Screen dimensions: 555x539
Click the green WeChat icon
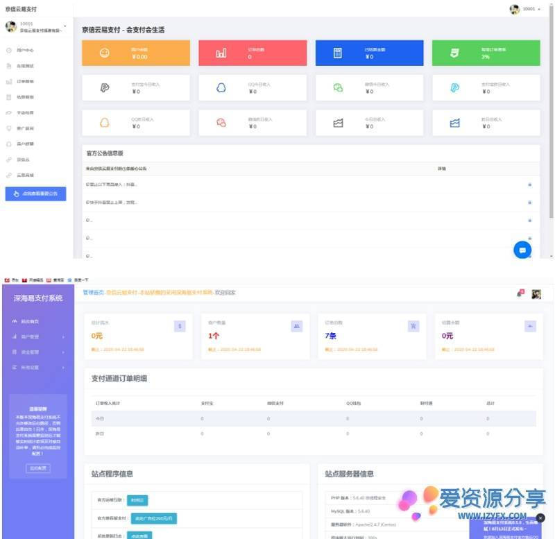[x=338, y=87]
